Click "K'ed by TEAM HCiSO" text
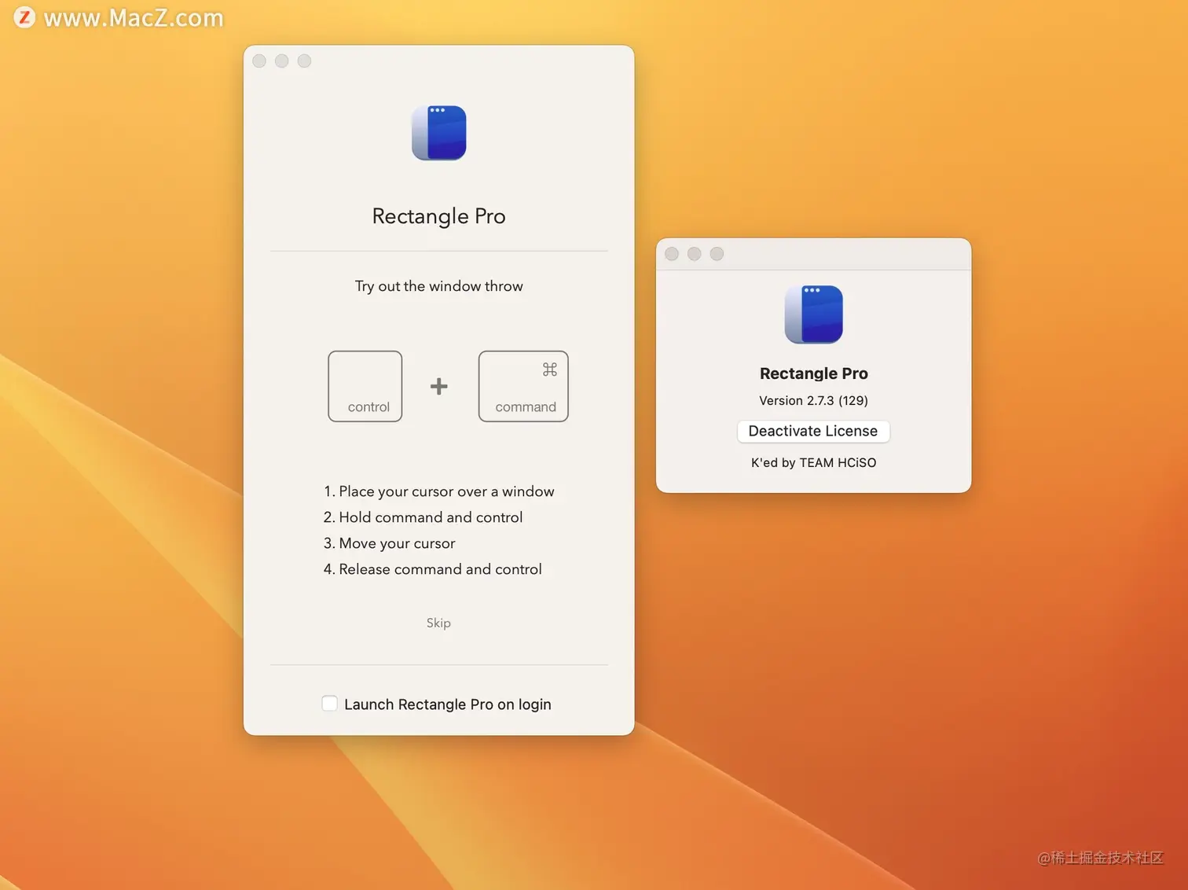 coord(813,462)
